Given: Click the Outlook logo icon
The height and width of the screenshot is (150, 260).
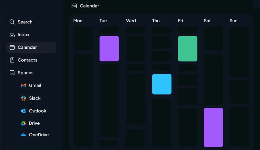Looking at the screenshot, I should click(23, 111).
